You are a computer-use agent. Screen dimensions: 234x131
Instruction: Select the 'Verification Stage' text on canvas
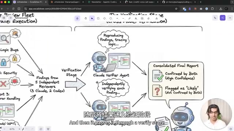(71, 72)
